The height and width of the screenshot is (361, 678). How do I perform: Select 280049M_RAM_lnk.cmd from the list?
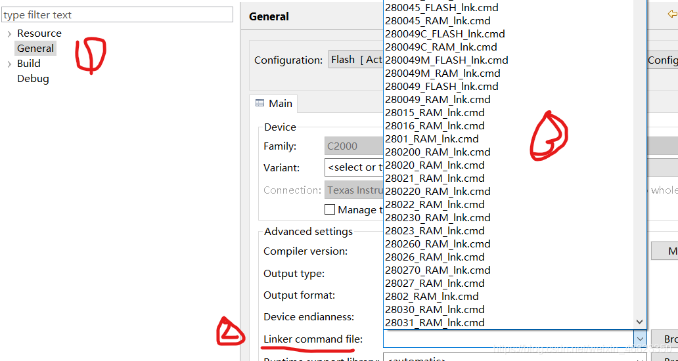tap(443, 73)
